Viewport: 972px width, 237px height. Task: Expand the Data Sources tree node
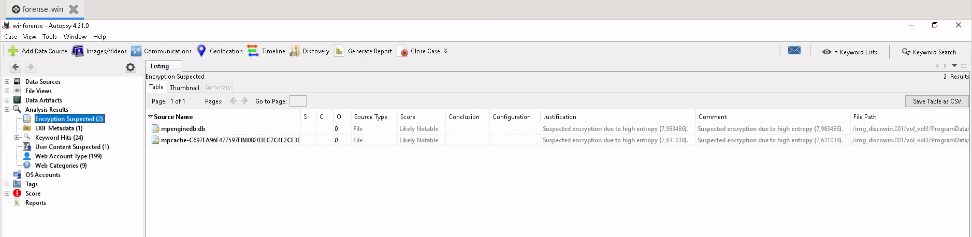click(x=7, y=82)
